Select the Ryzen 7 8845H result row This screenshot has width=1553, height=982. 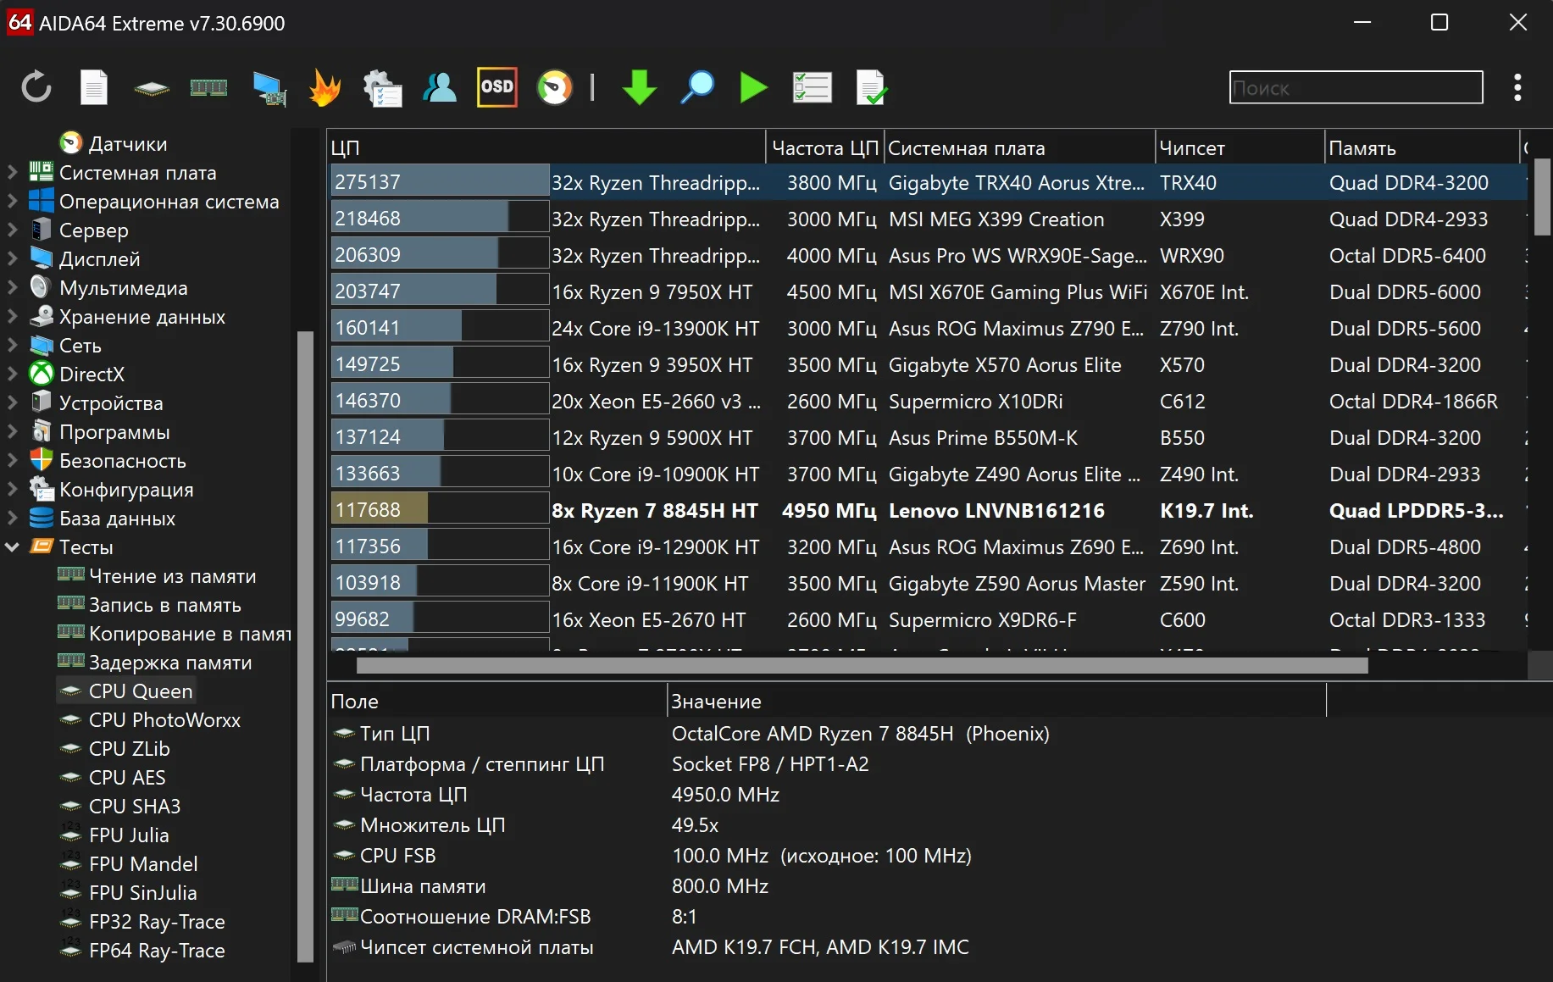click(654, 511)
